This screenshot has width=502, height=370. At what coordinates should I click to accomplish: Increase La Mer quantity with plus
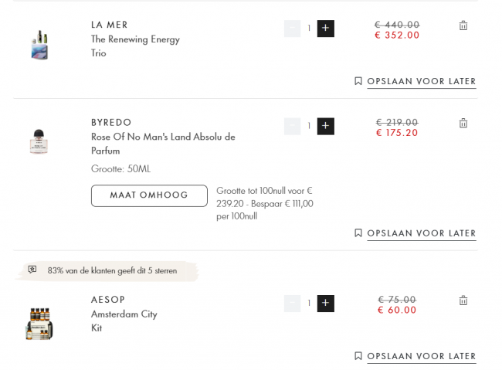coord(326,29)
